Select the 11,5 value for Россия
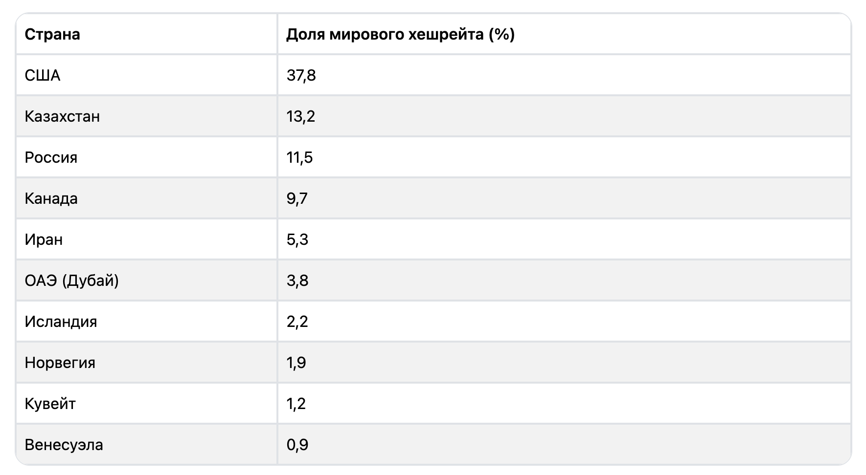The image size is (866, 475). tap(299, 157)
